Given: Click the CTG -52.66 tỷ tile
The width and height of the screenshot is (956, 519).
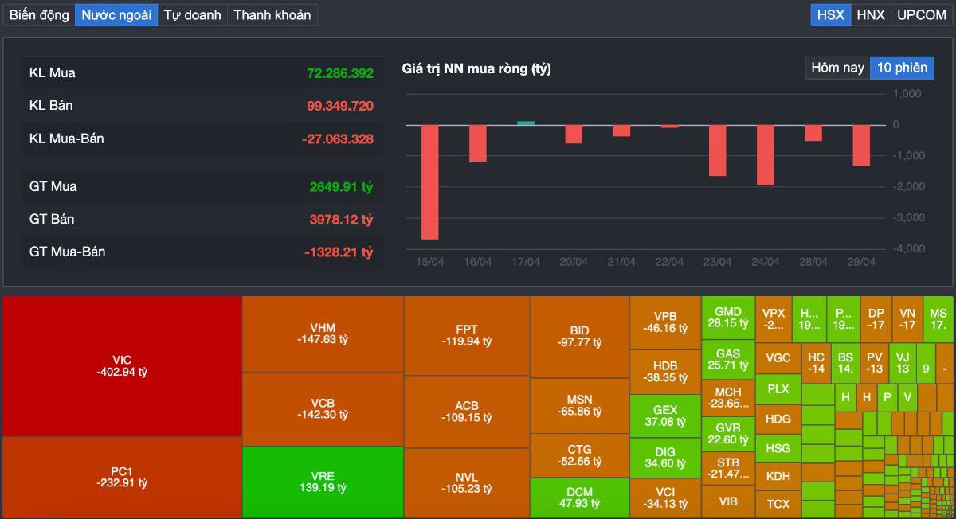Looking at the screenshot, I should click(579, 455).
